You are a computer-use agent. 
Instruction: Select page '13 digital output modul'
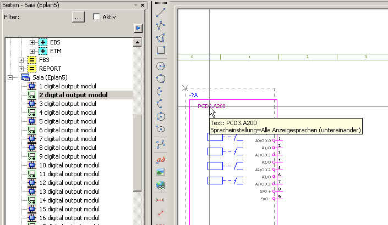tap(69, 192)
